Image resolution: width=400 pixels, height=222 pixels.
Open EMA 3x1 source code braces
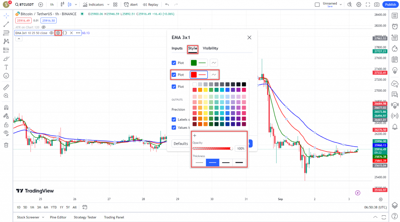tap(65, 33)
